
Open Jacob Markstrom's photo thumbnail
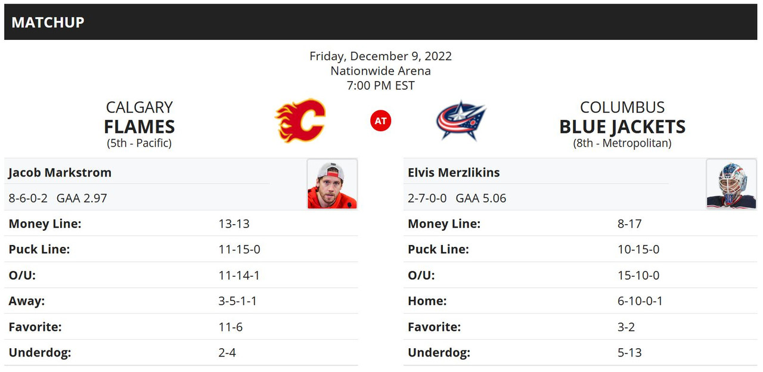point(332,184)
